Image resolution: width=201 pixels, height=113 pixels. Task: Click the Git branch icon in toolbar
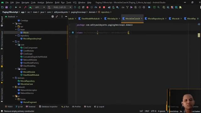point(127,7)
